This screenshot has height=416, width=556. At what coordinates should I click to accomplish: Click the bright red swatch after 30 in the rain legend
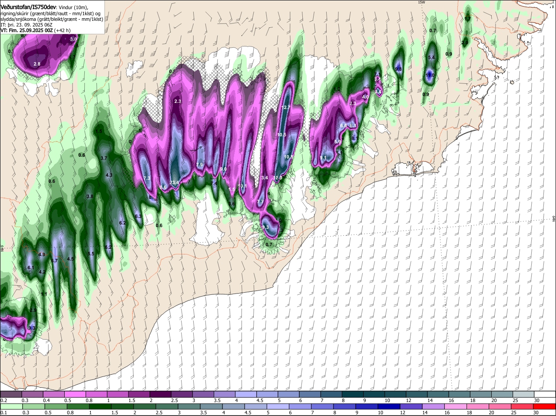click(546, 406)
